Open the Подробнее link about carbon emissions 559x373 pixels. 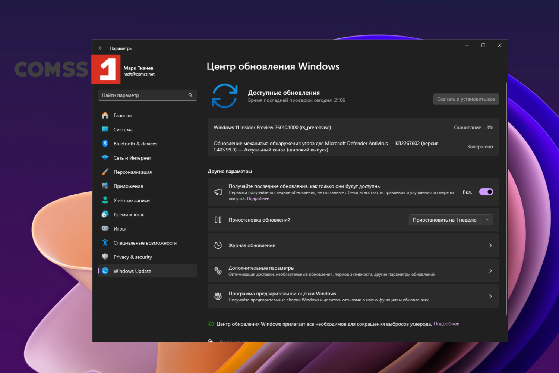pos(446,323)
